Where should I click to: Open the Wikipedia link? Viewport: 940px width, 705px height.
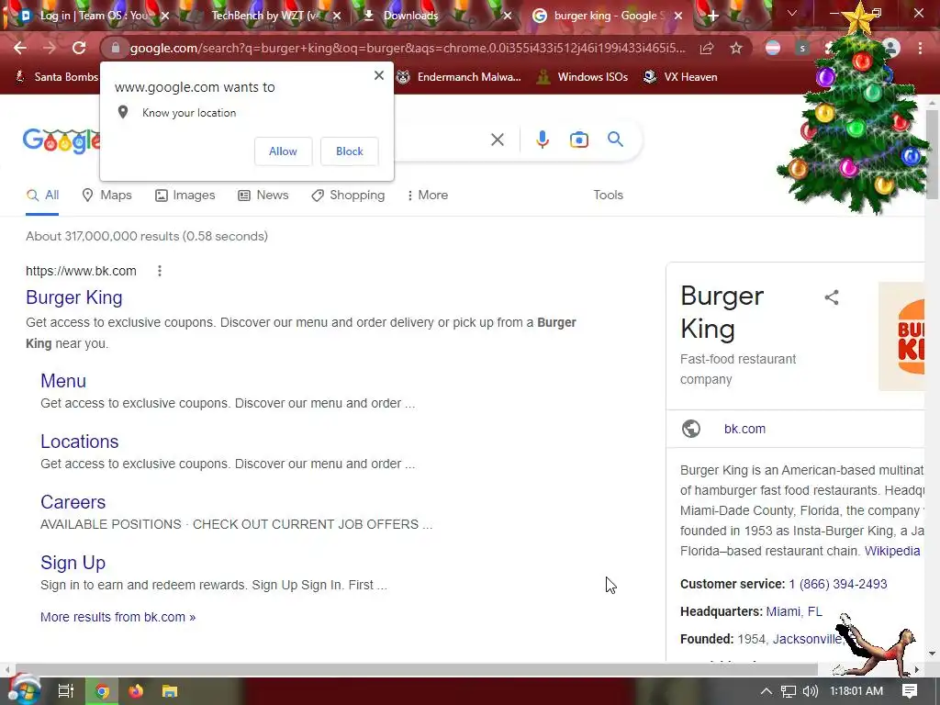tap(892, 551)
